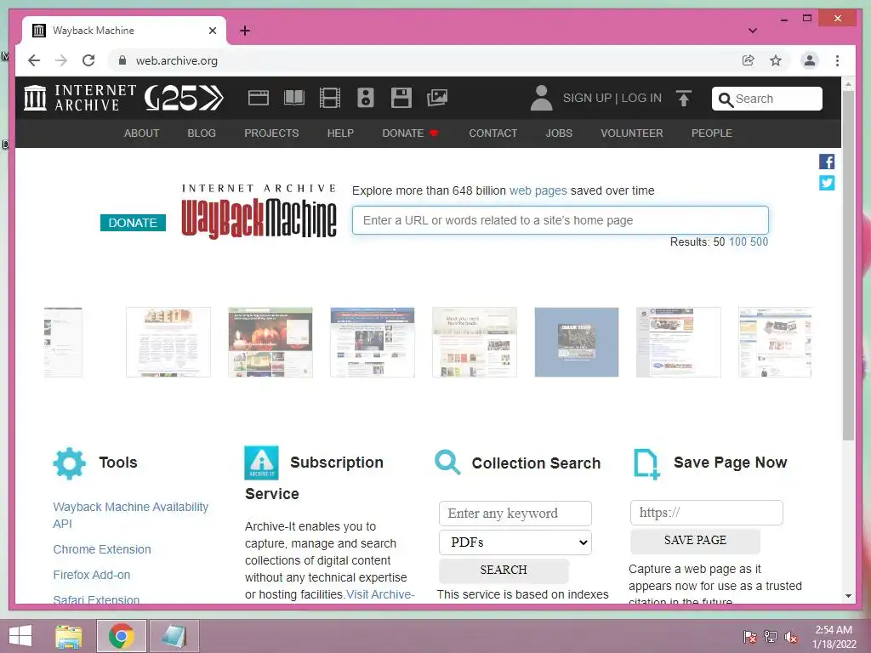This screenshot has height=653, width=871.
Task: Open the Texts book icon
Action: (293, 98)
